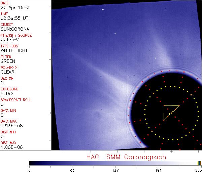Image resolution: width=202 pixels, height=172 pixels.
Task: Select the GREEN filter value
Action: 8,61
